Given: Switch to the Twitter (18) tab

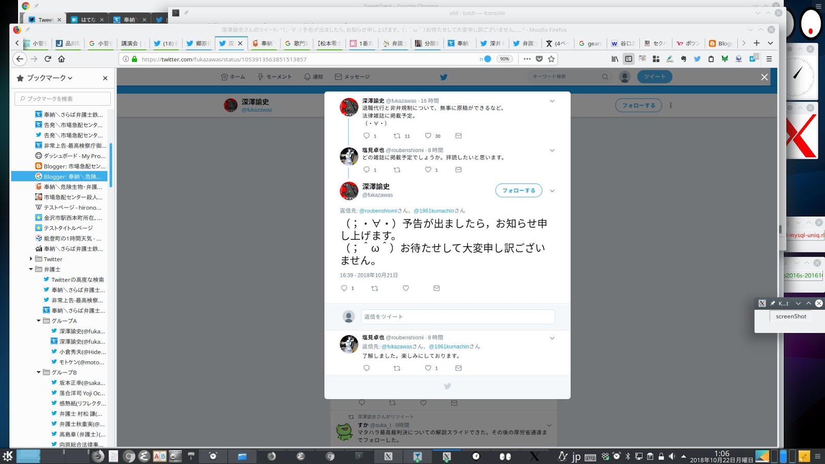Looking at the screenshot, I should point(165,43).
